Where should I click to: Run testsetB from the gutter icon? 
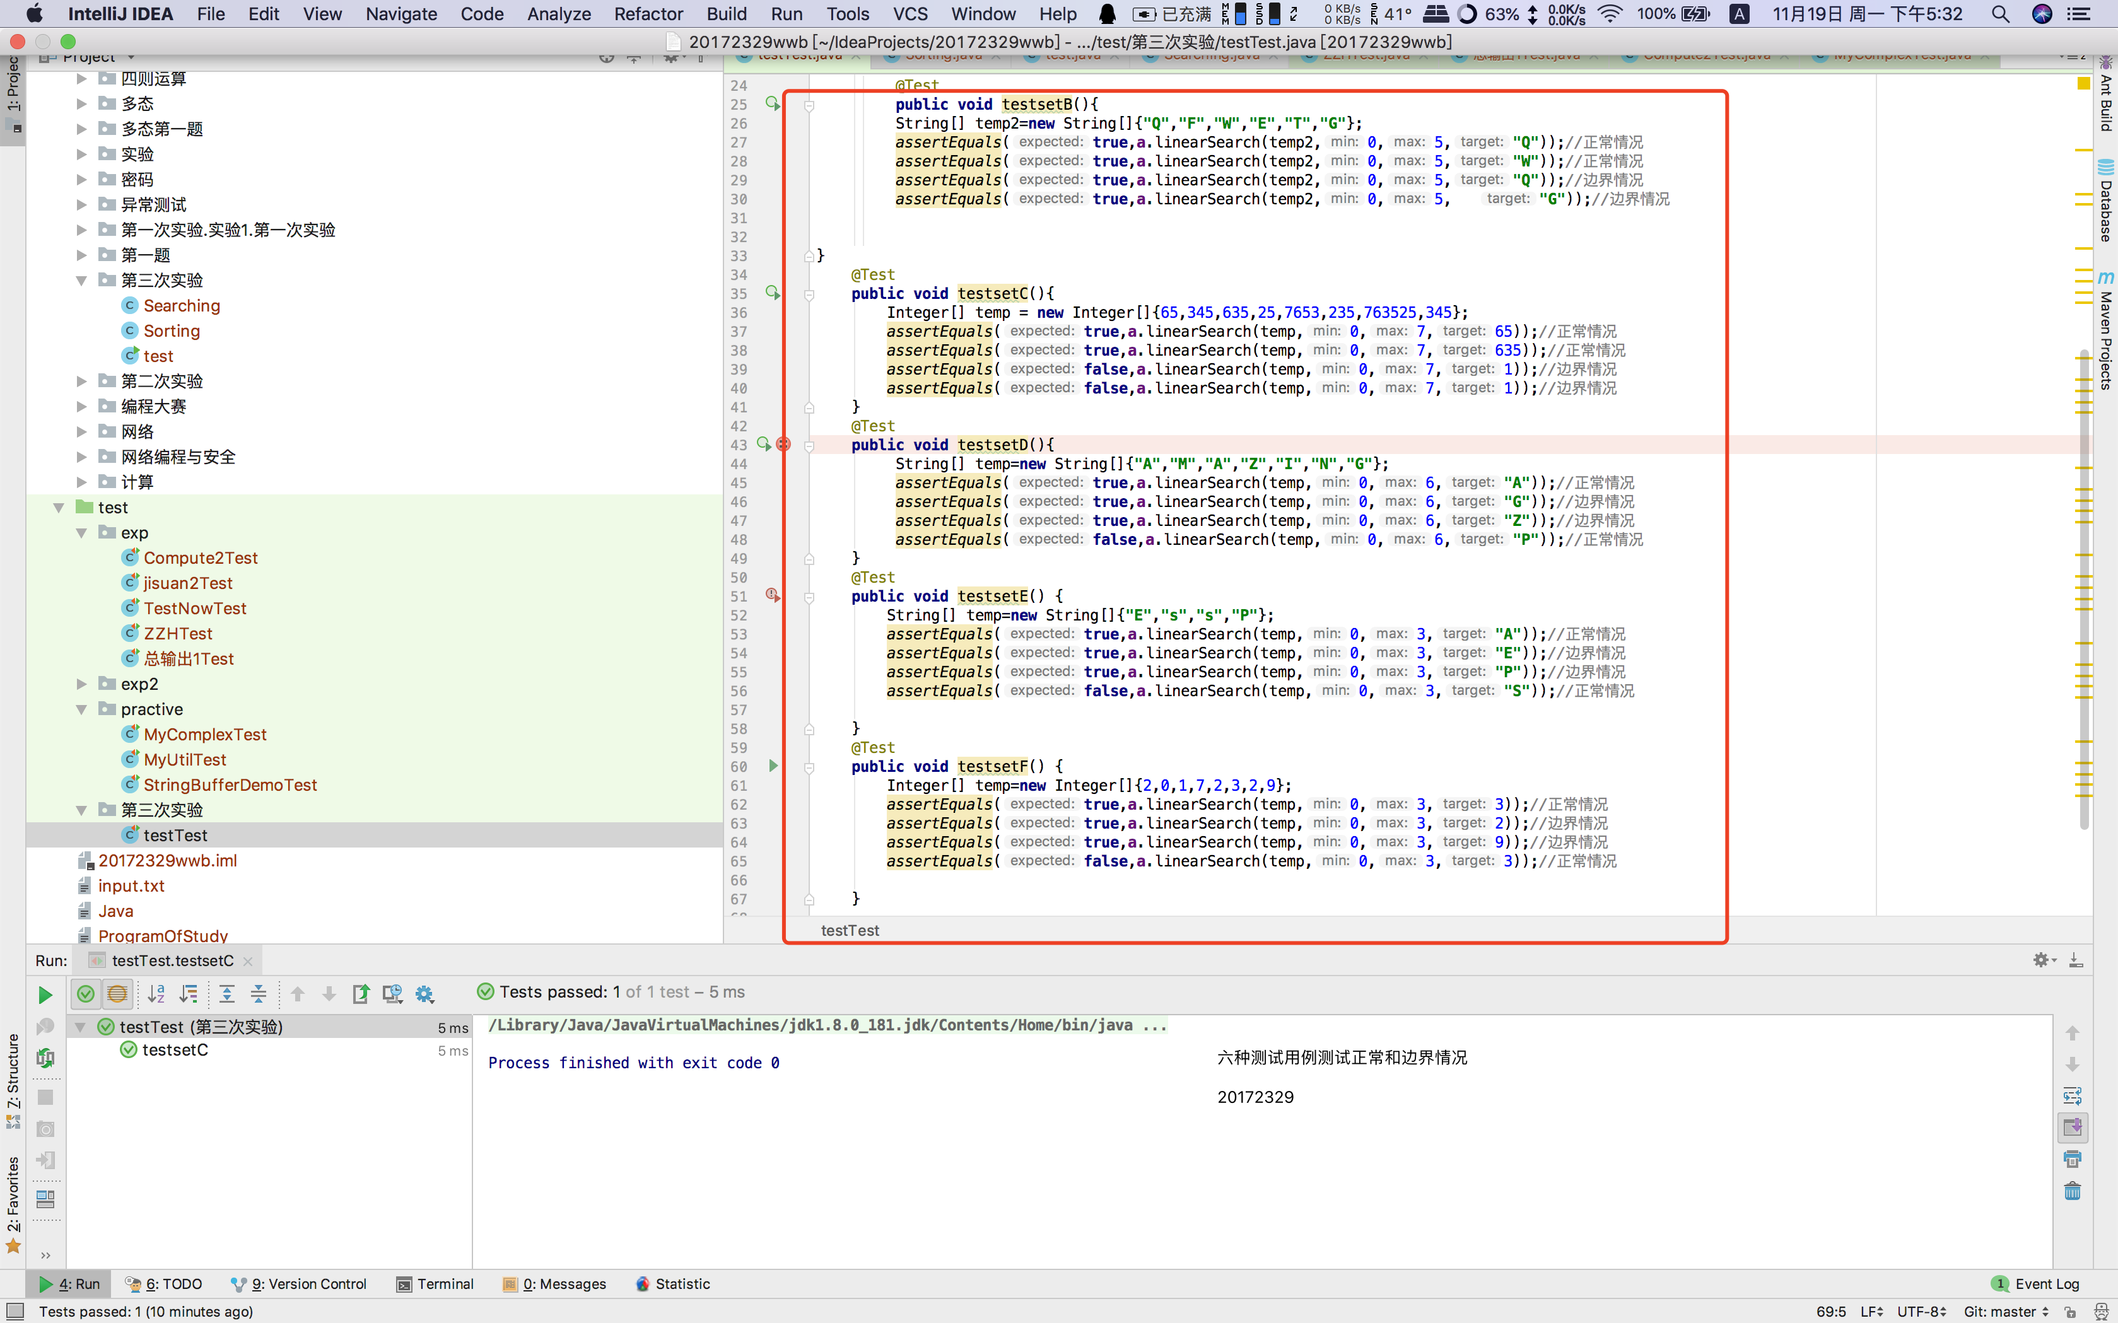(772, 103)
